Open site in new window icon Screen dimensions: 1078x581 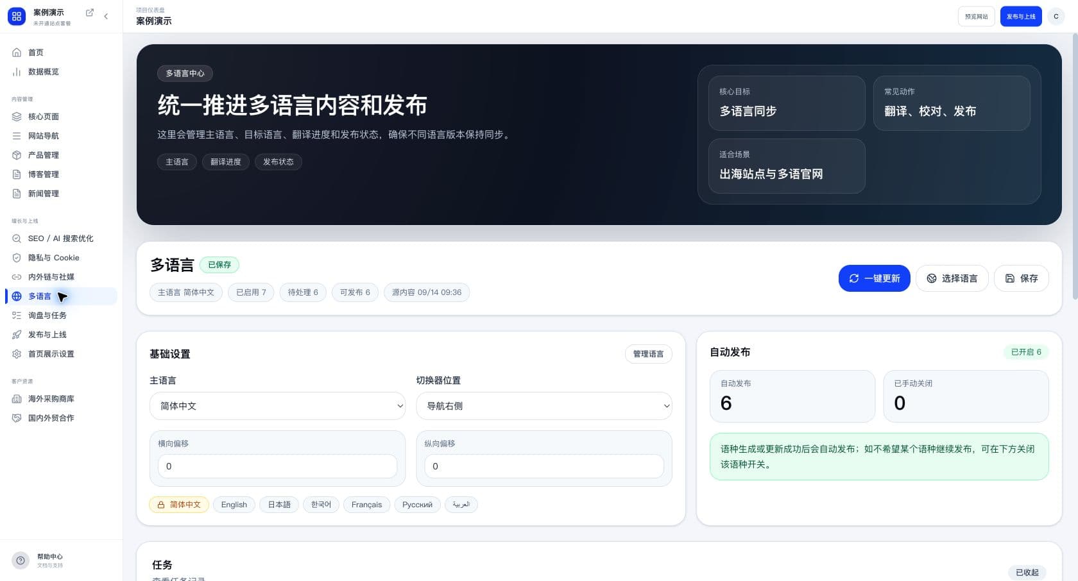click(90, 13)
